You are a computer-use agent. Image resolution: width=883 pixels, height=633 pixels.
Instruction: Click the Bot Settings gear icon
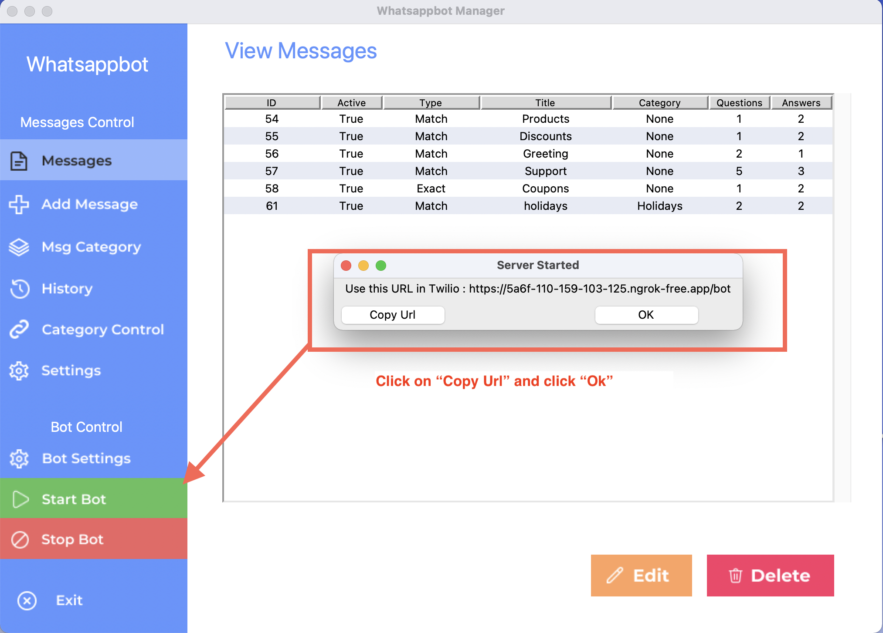tap(19, 458)
